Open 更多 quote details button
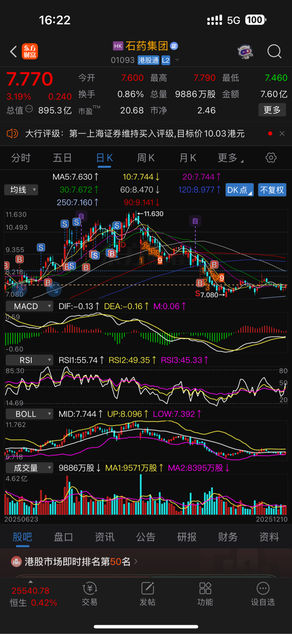 click(272, 110)
